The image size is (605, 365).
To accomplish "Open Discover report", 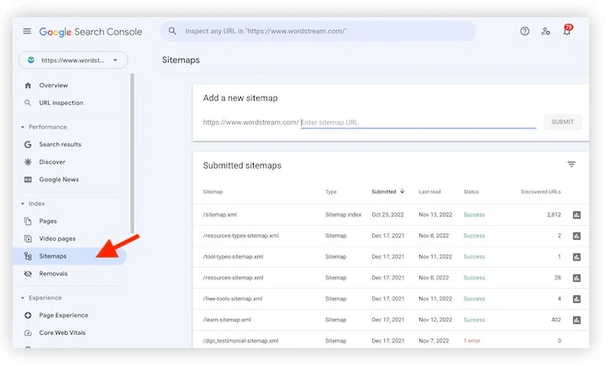I will click(x=52, y=162).
